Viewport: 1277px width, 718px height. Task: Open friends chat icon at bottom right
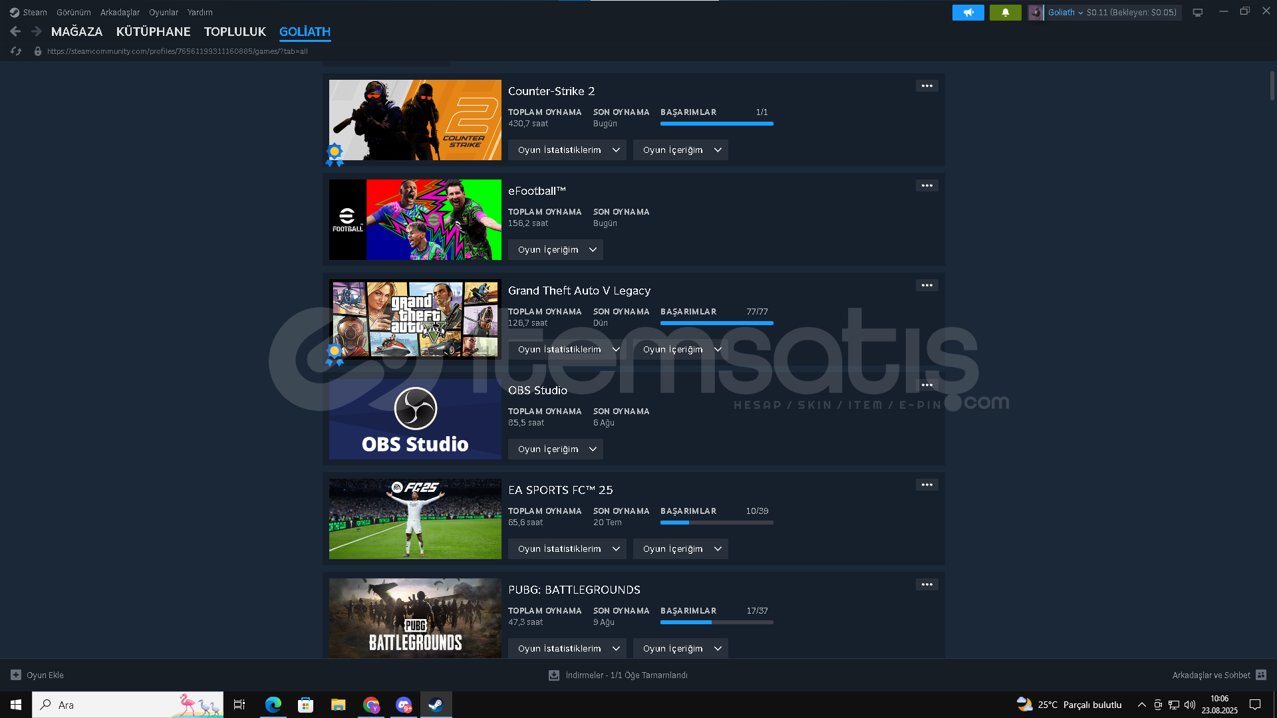(1261, 675)
